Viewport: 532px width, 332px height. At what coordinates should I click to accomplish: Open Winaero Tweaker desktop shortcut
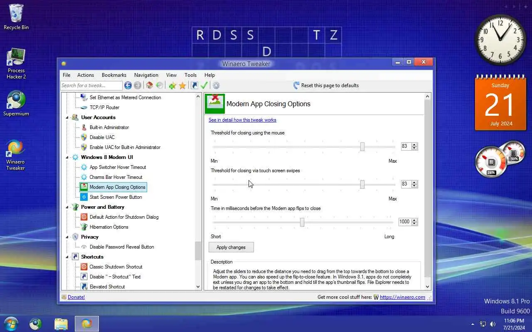click(16, 155)
